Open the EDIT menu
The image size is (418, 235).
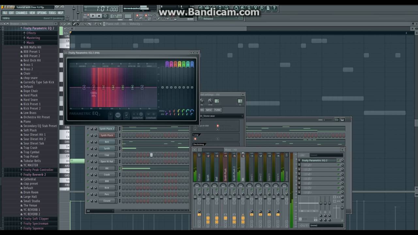point(11,13)
